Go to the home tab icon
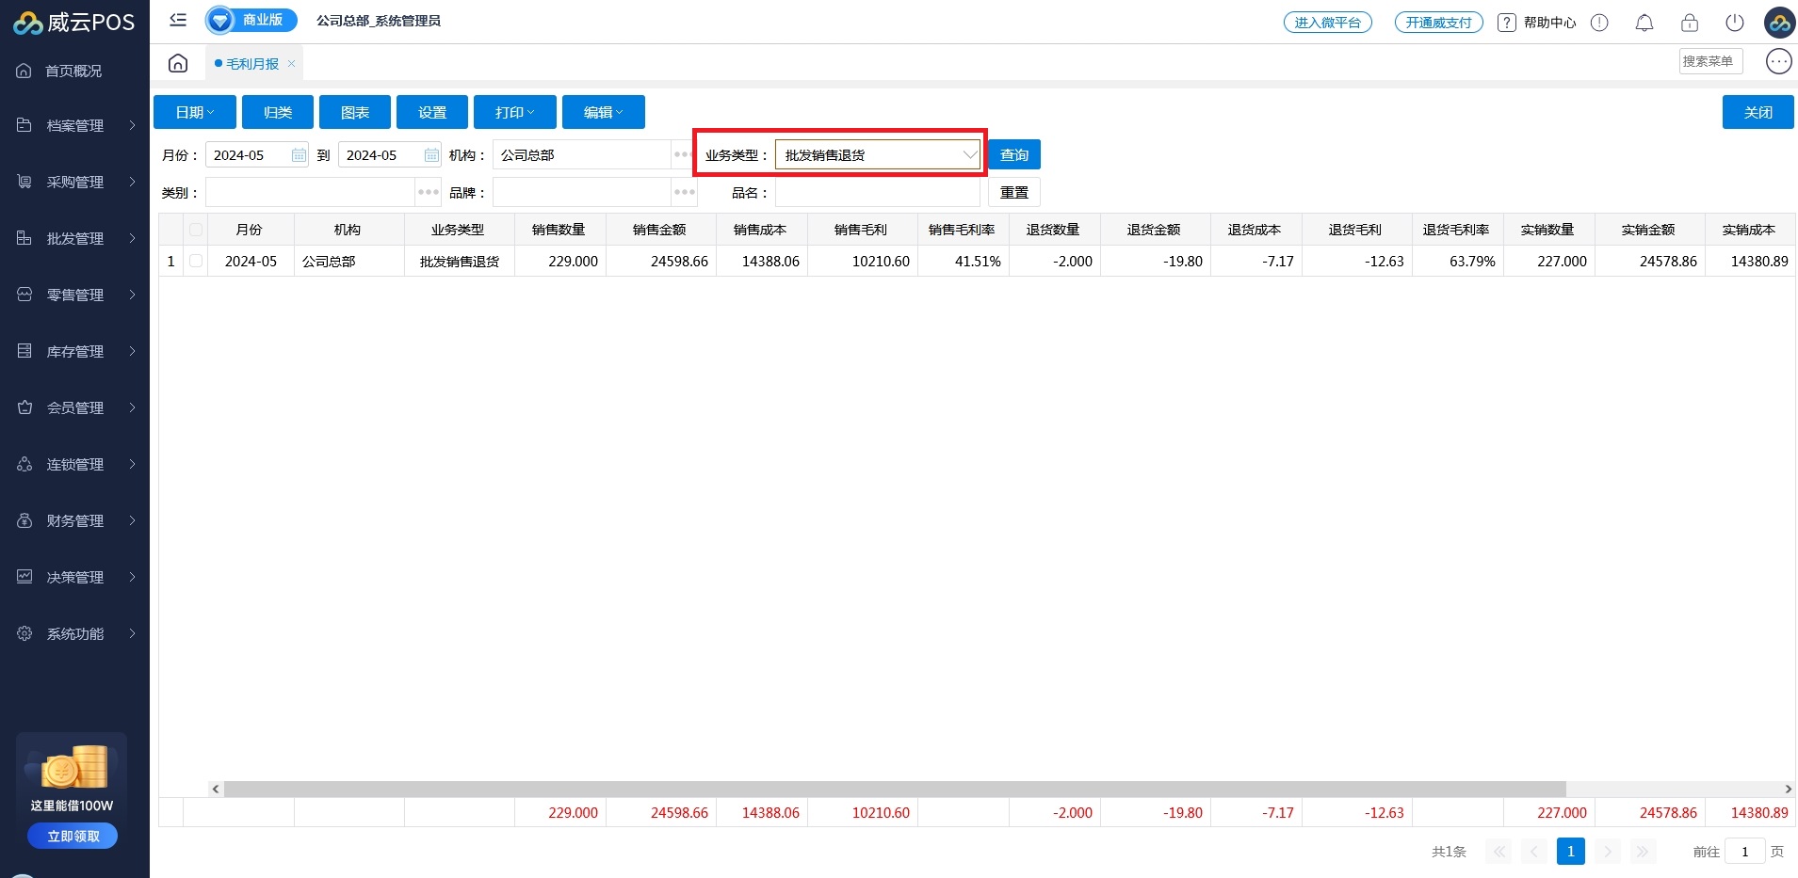1798x878 pixels. coord(178,64)
